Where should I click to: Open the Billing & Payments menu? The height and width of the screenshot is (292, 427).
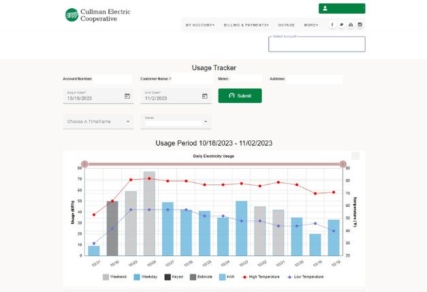coord(246,25)
